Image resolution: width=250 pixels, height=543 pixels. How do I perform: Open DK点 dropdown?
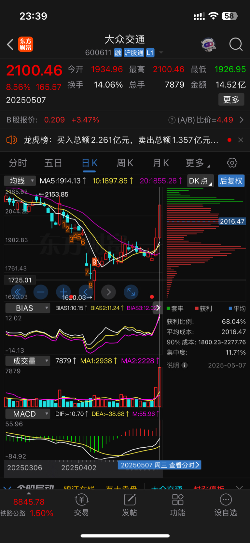tap(201, 181)
